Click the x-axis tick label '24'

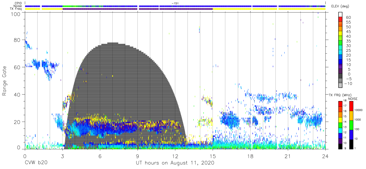[325, 156]
